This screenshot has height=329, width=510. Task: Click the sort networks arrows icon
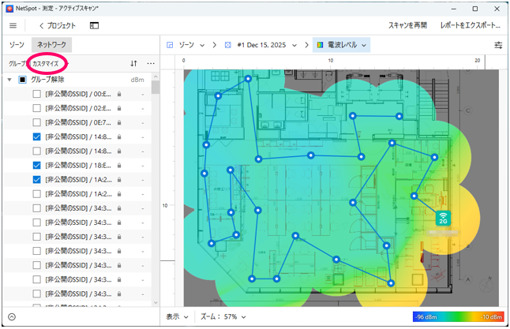click(x=133, y=62)
